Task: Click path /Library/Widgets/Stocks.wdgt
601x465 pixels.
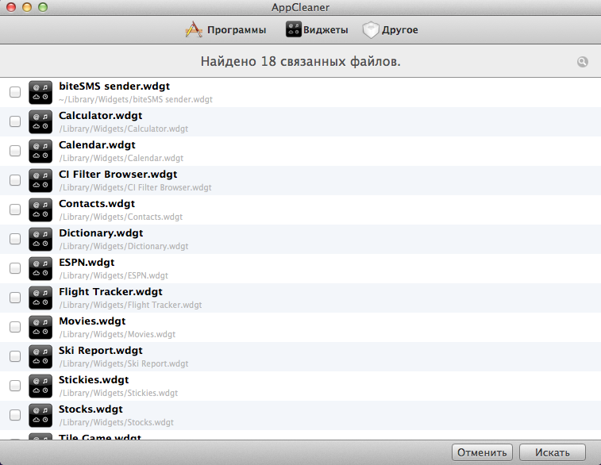Action: coord(116,422)
